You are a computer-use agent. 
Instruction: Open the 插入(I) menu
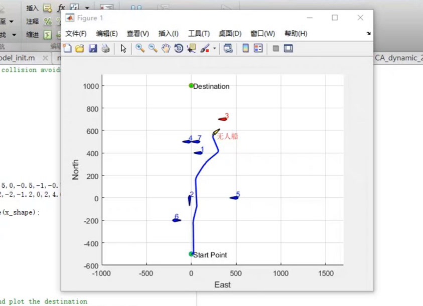pyautogui.click(x=168, y=34)
